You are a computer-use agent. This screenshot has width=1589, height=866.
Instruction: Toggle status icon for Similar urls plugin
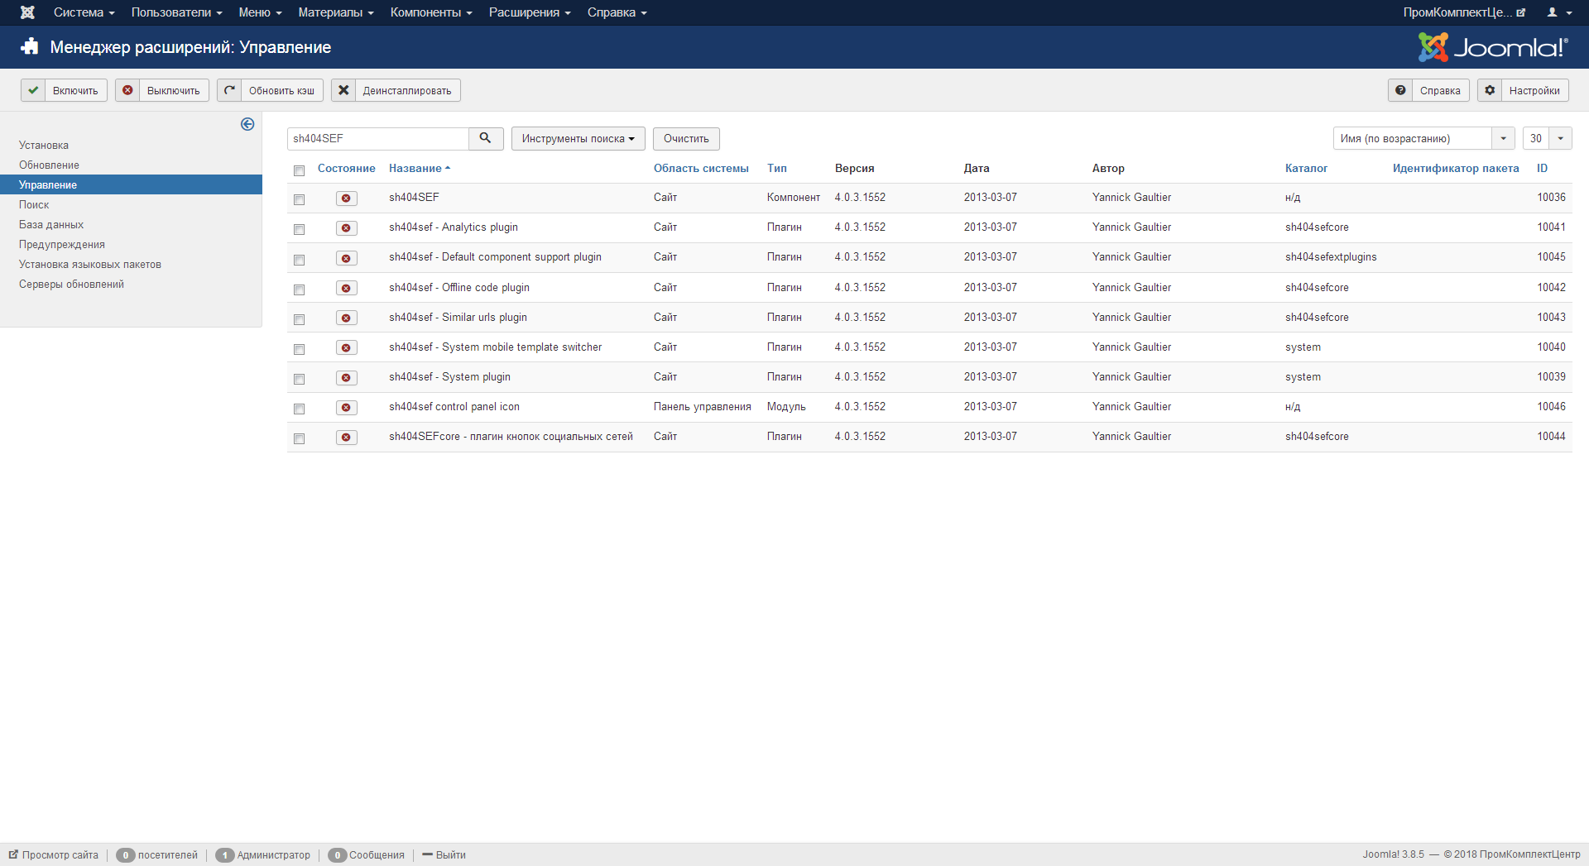tap(346, 318)
